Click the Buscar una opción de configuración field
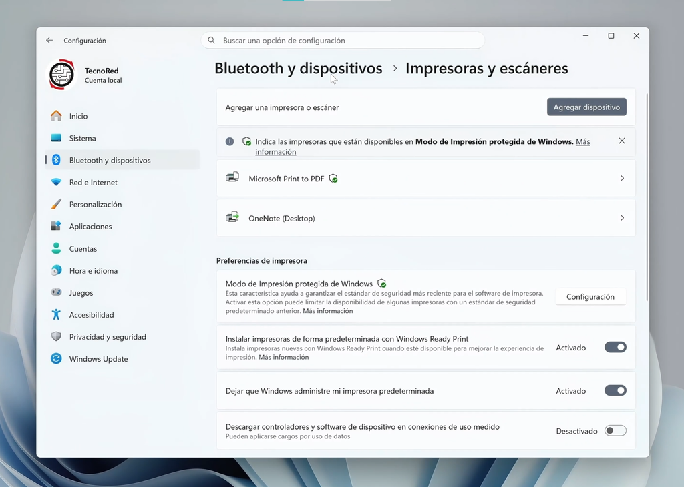This screenshot has width=684, height=487. (343, 40)
